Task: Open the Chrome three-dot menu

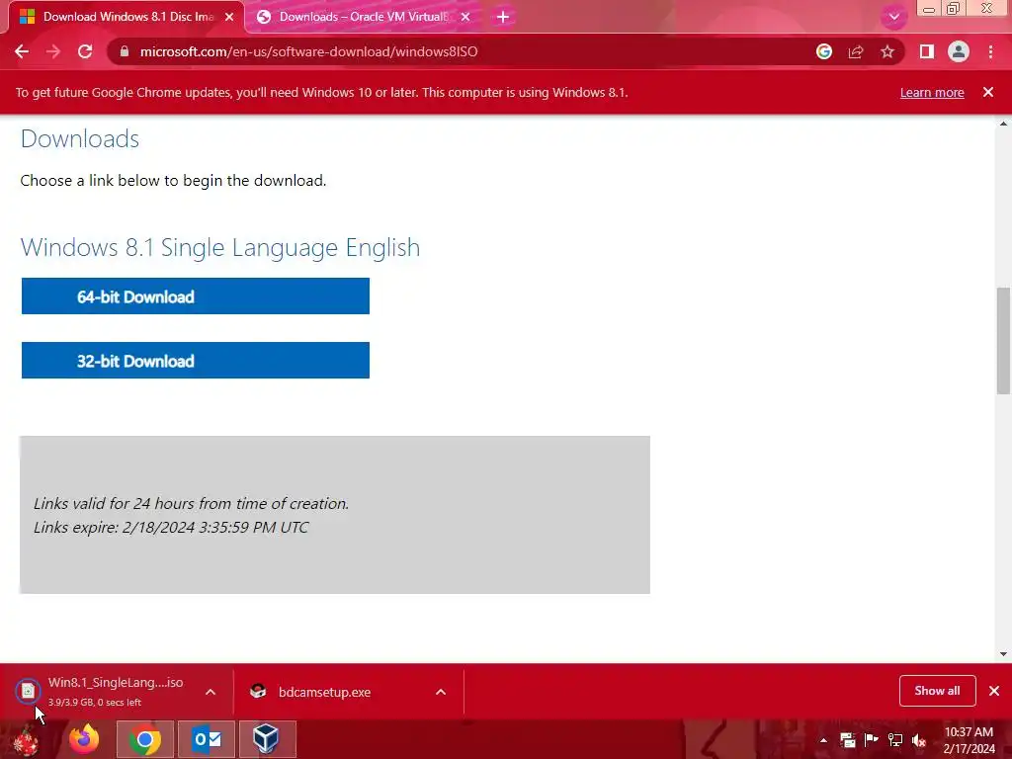Action: tap(990, 51)
